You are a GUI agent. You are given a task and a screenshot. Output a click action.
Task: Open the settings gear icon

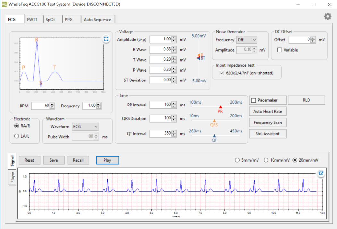click(327, 16)
